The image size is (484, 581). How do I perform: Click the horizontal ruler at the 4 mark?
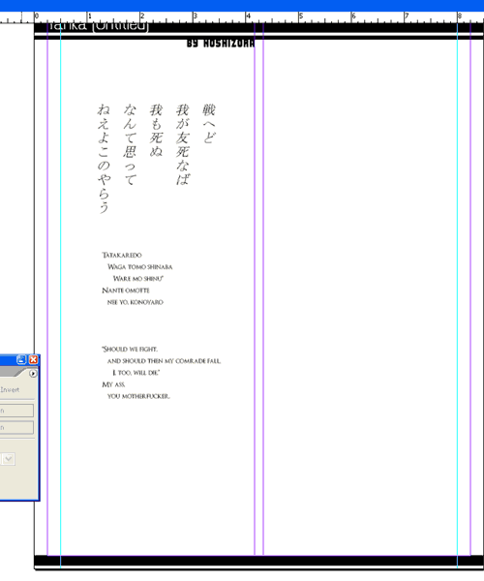tap(247, 17)
